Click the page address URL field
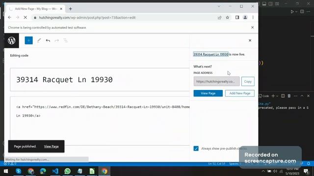The height and width of the screenshot is (176, 314). point(216,82)
